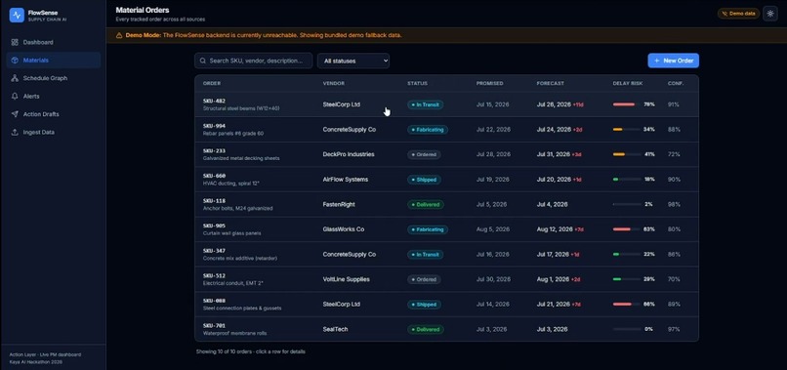Click the Materials cube icon
Screen dimensions: 787x370
point(15,61)
